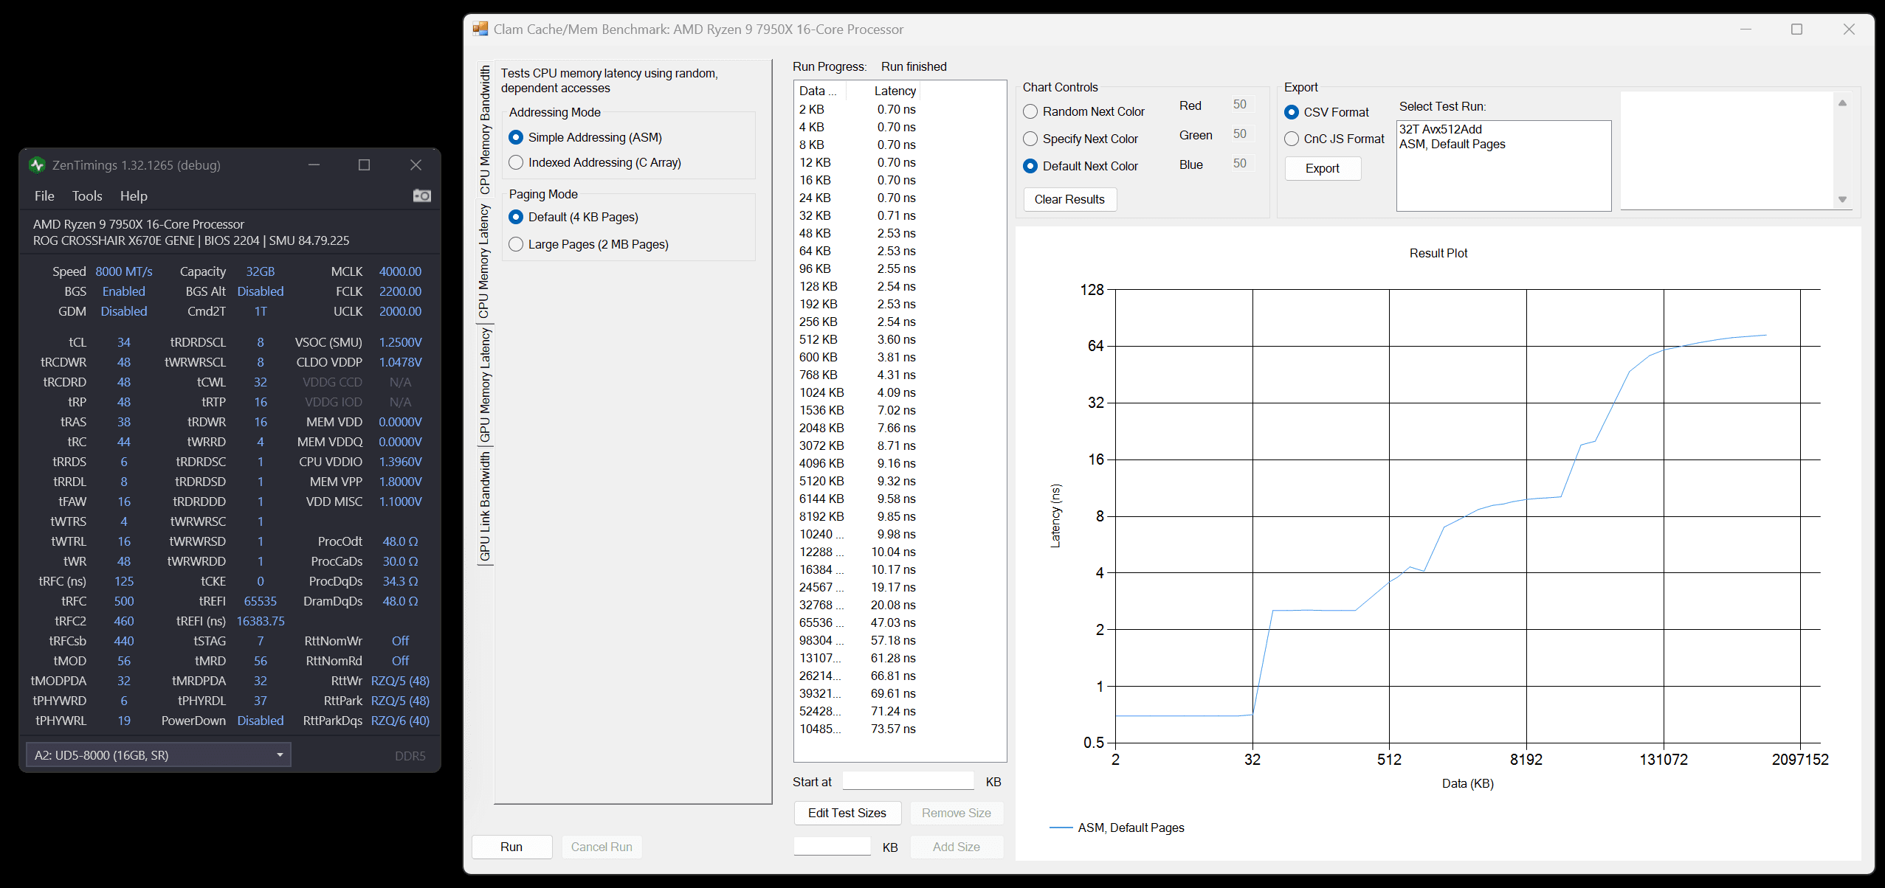This screenshot has width=1885, height=888.
Task: Open the Tools menu in ZenTimings
Action: point(87,196)
